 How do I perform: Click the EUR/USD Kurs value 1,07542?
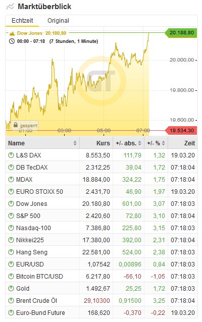(99, 264)
